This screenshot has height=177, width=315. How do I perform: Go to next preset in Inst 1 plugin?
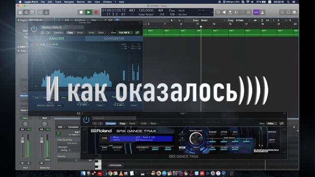(x=100, y=123)
